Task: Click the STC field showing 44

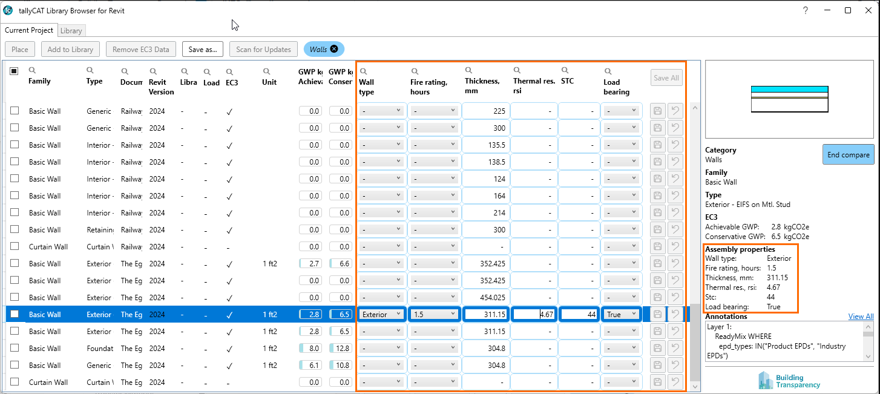Action: point(580,314)
